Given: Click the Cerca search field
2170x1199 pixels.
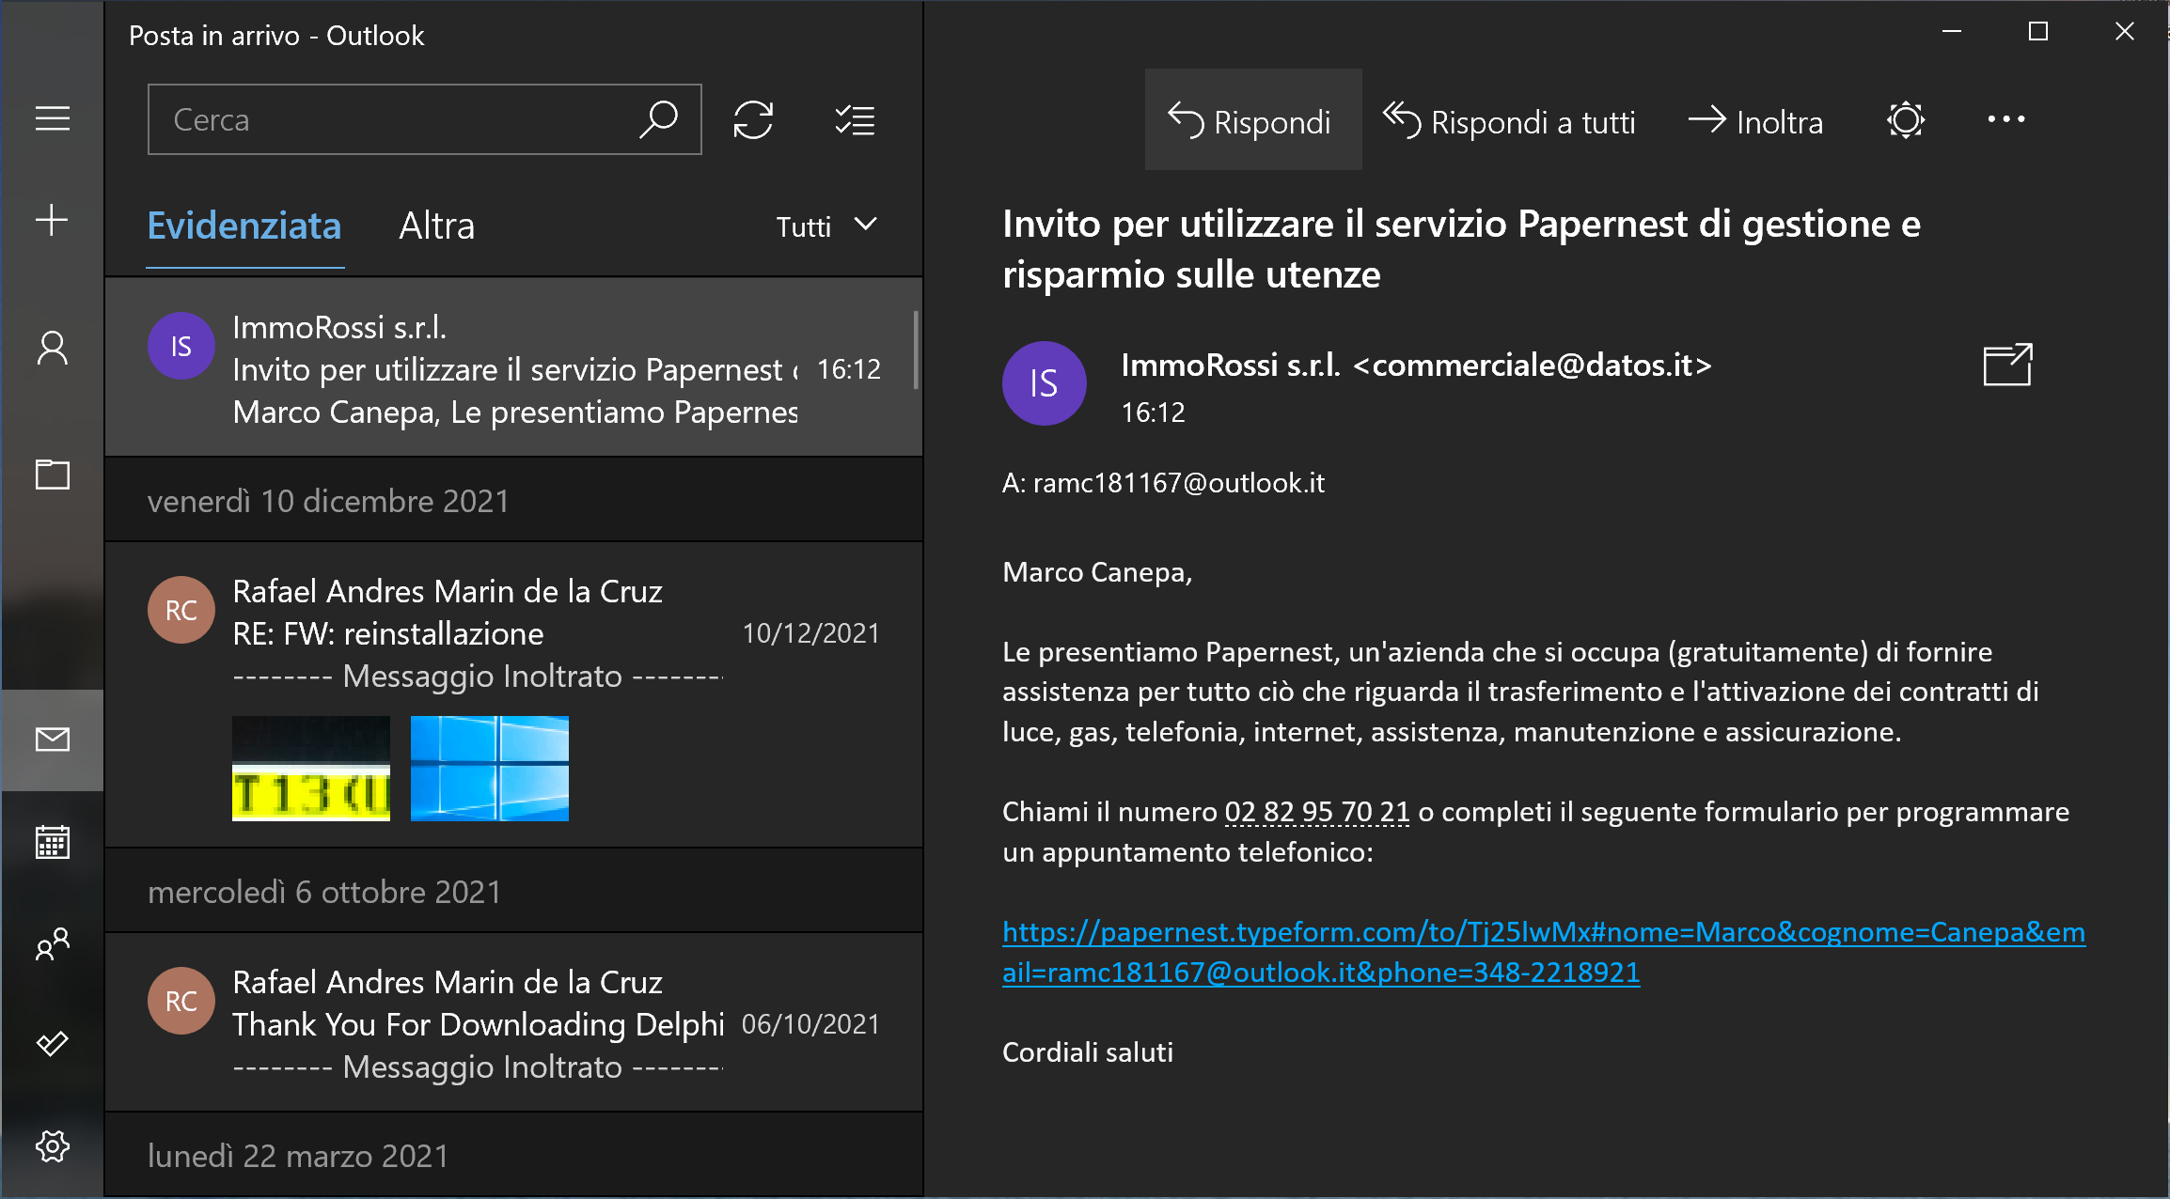Looking at the screenshot, I should pos(425,119).
